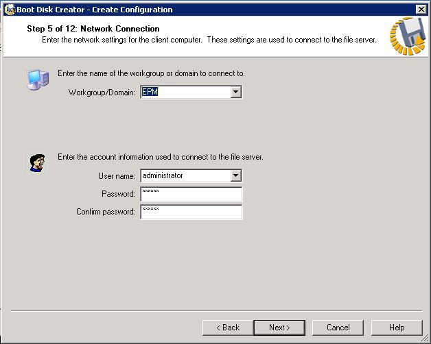431x344 pixels.
Task: Click into the Password field
Action: (x=191, y=194)
